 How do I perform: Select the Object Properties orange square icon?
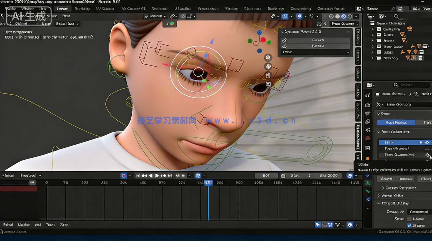point(368,158)
